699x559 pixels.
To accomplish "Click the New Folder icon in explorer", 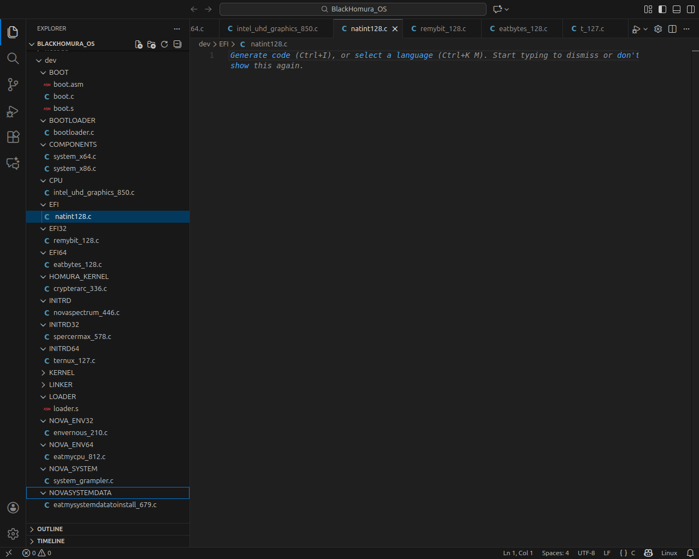I will pos(151,44).
